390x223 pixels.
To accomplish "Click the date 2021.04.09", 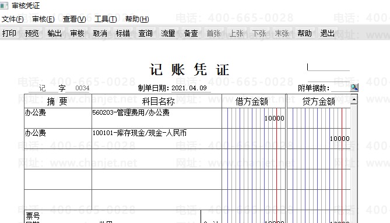I will pyautogui.click(x=189, y=88).
